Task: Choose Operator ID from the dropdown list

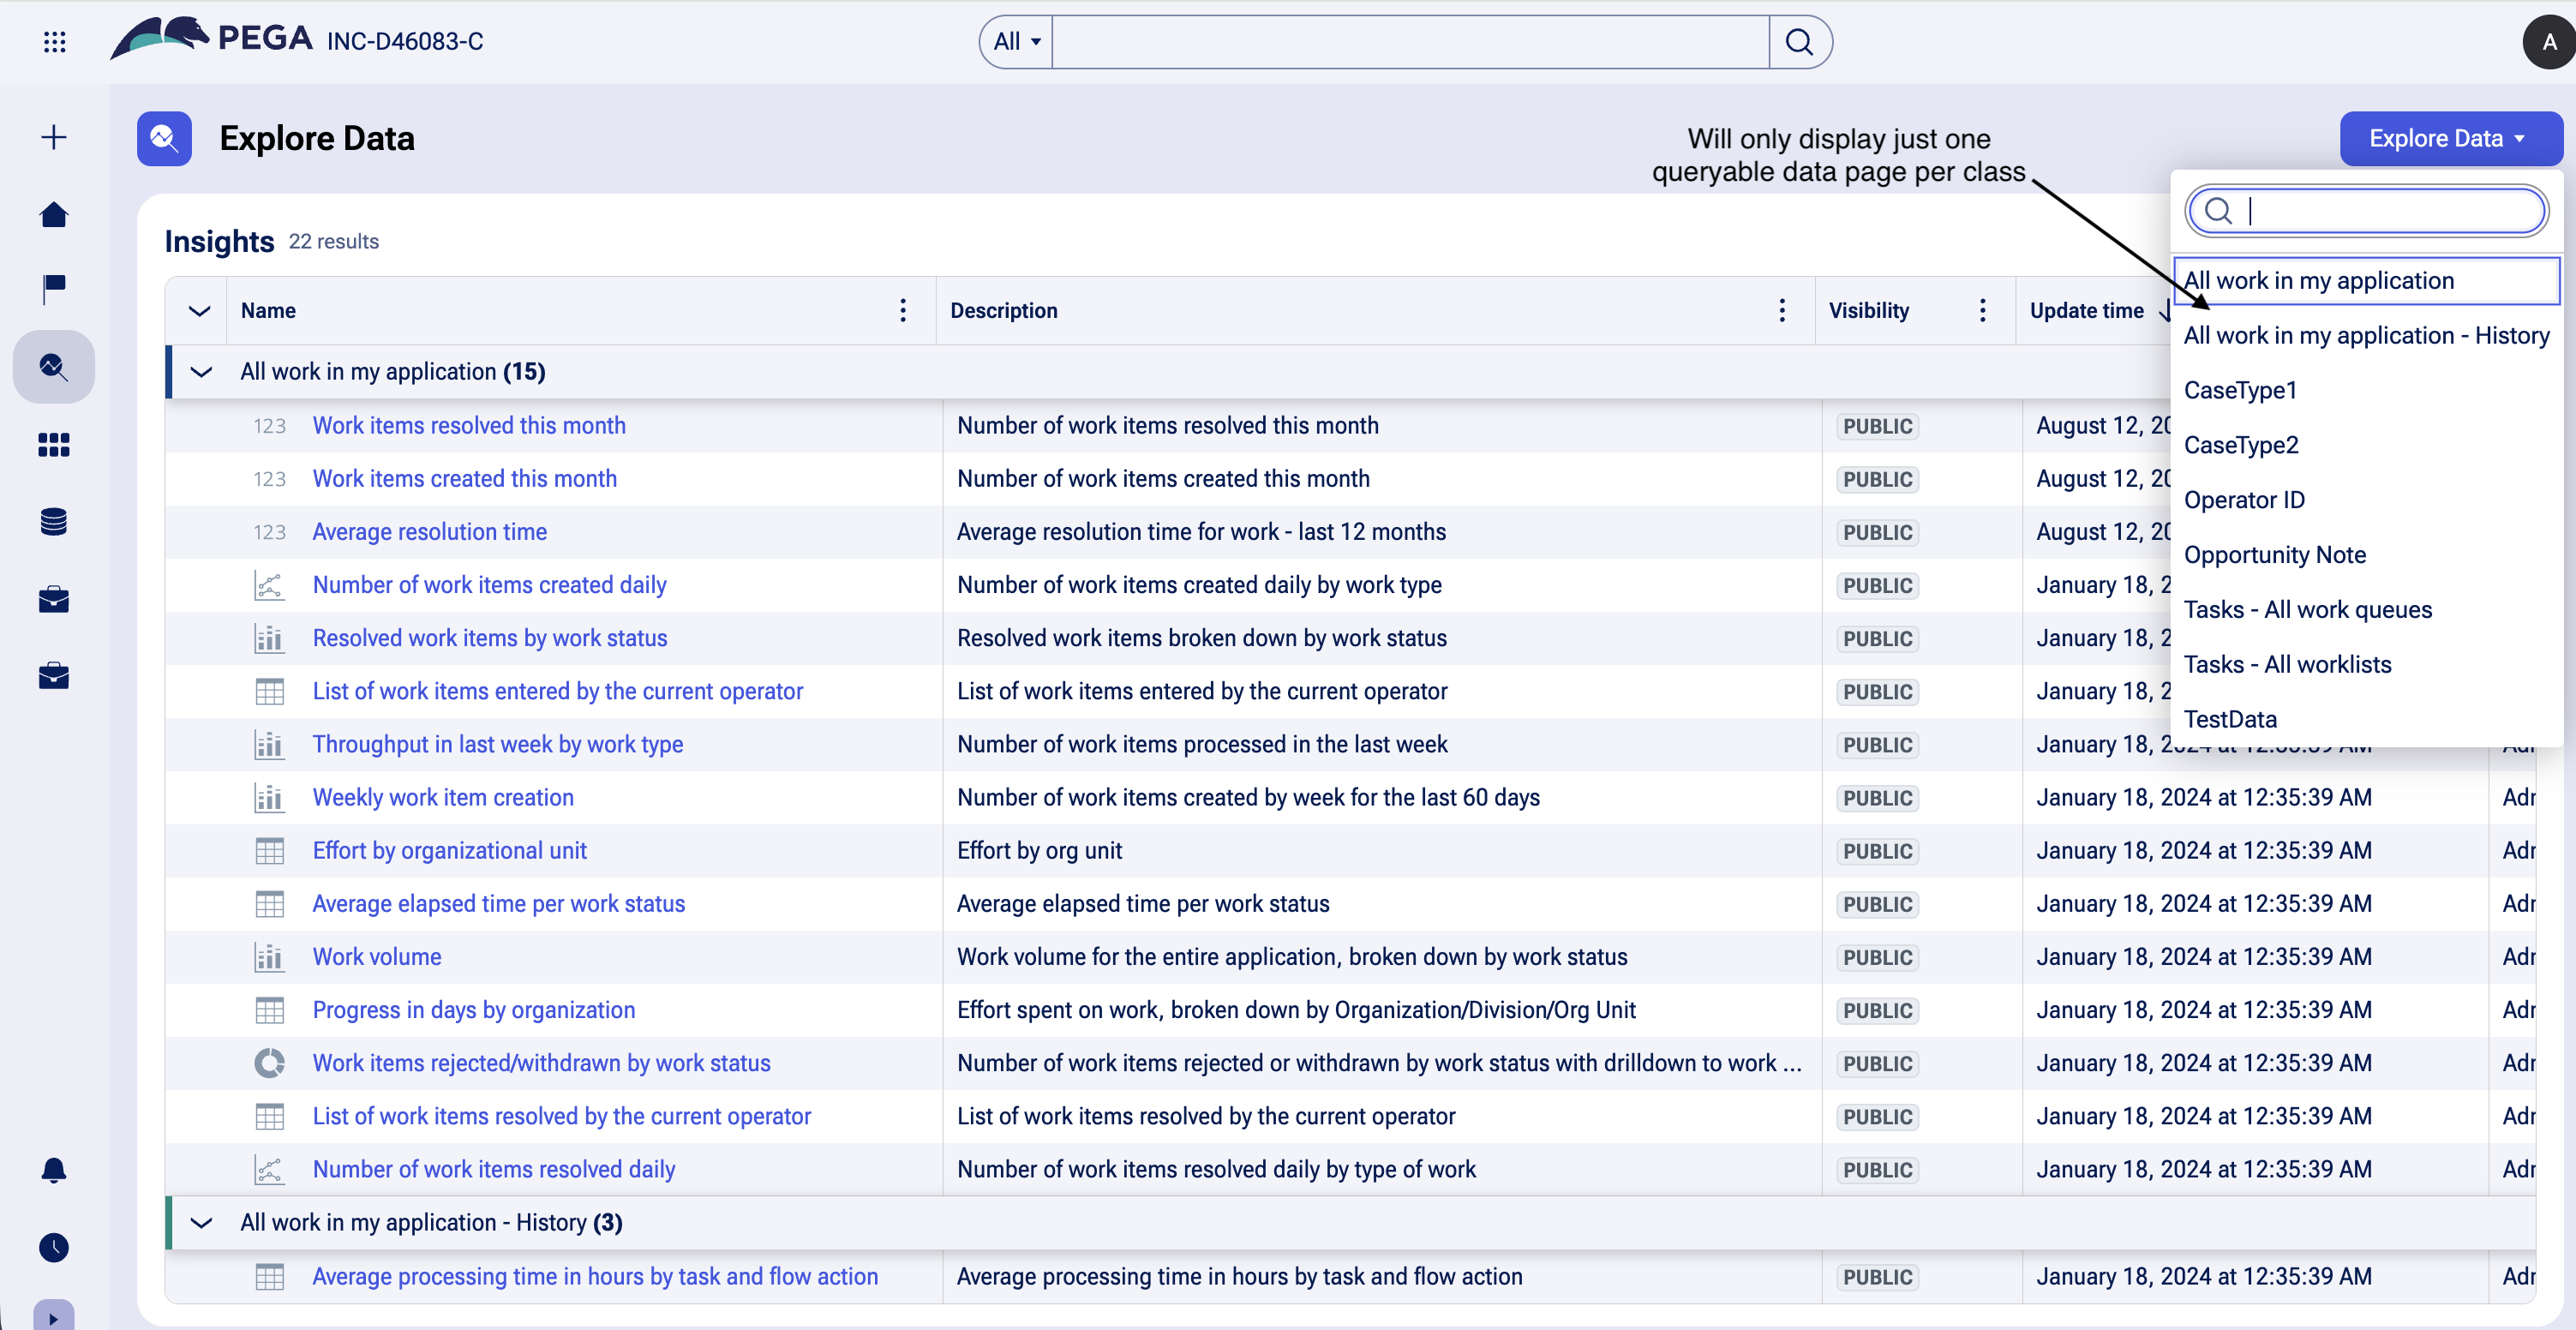Action: pyautogui.click(x=2366, y=500)
